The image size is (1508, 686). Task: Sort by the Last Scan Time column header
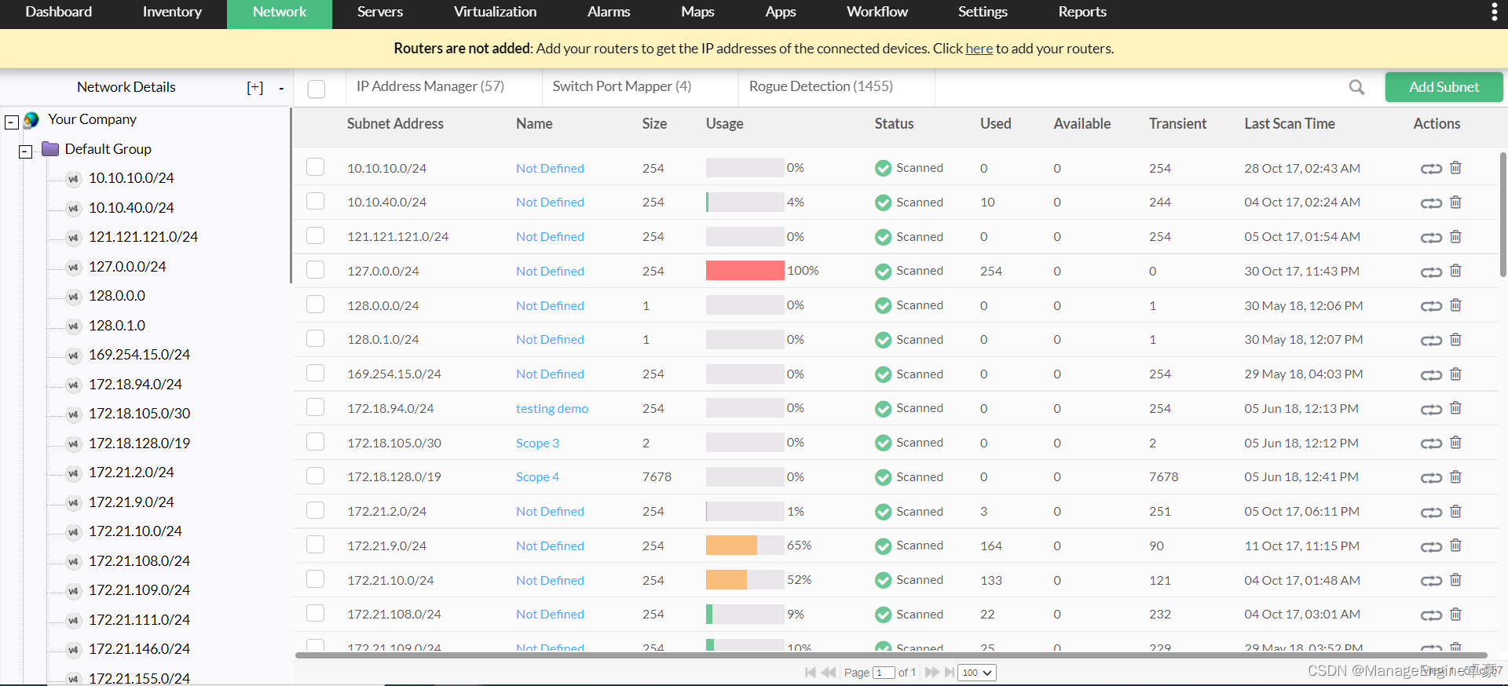pos(1290,124)
